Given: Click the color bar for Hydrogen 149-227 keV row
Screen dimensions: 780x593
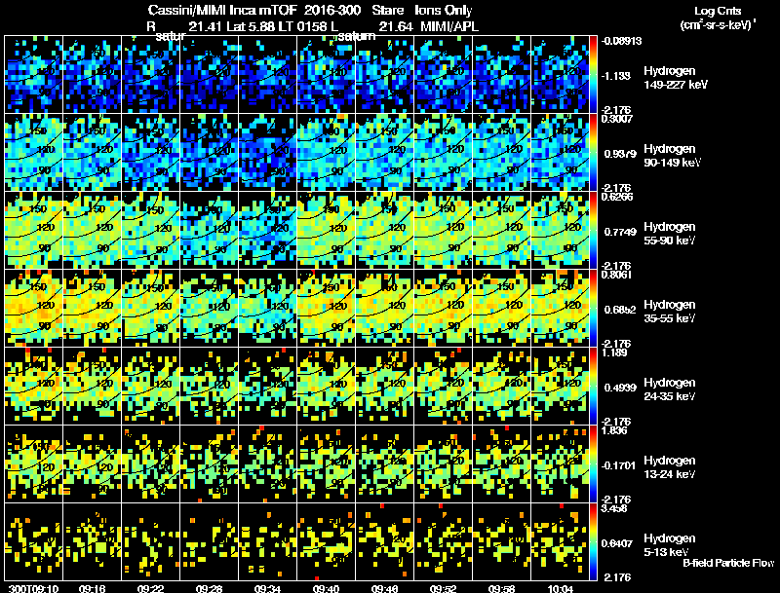Looking at the screenshot, I should pyautogui.click(x=593, y=74).
